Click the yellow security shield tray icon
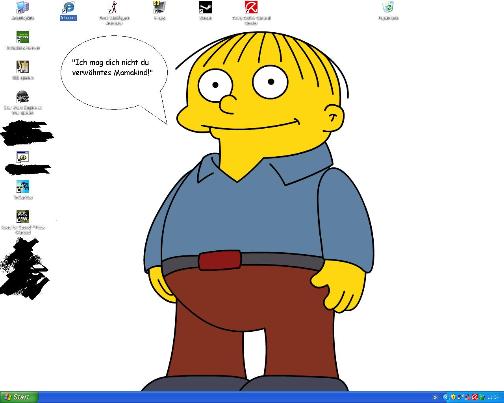Screen dimensions: 504x403 coord(453,397)
